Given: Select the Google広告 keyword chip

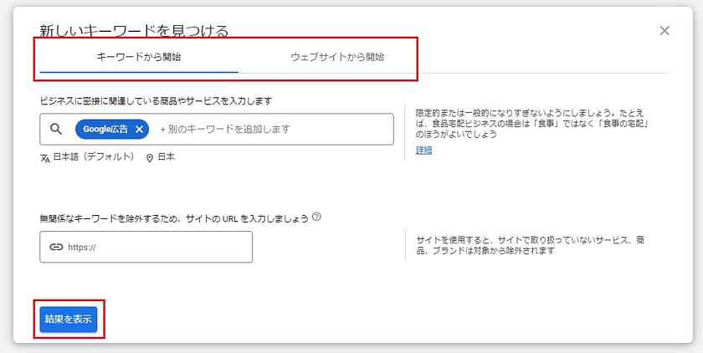Looking at the screenshot, I should (105, 129).
